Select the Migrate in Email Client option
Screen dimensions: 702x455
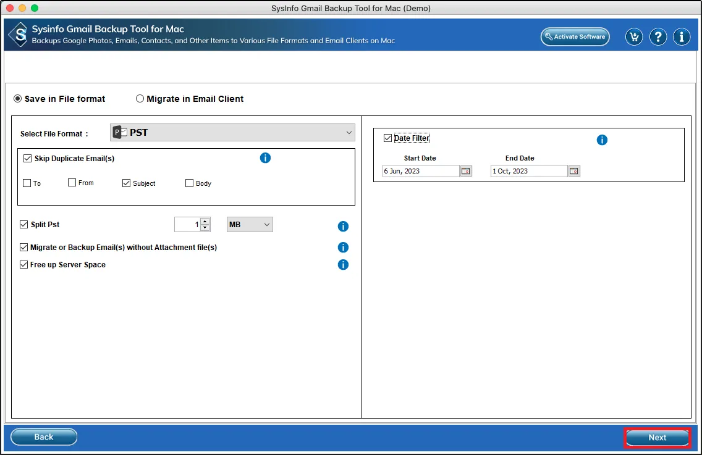click(x=140, y=99)
